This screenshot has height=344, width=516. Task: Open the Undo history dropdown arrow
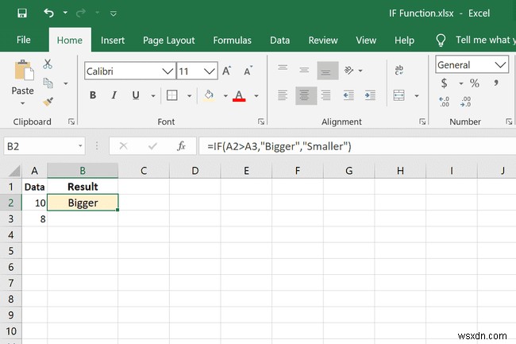click(x=65, y=13)
